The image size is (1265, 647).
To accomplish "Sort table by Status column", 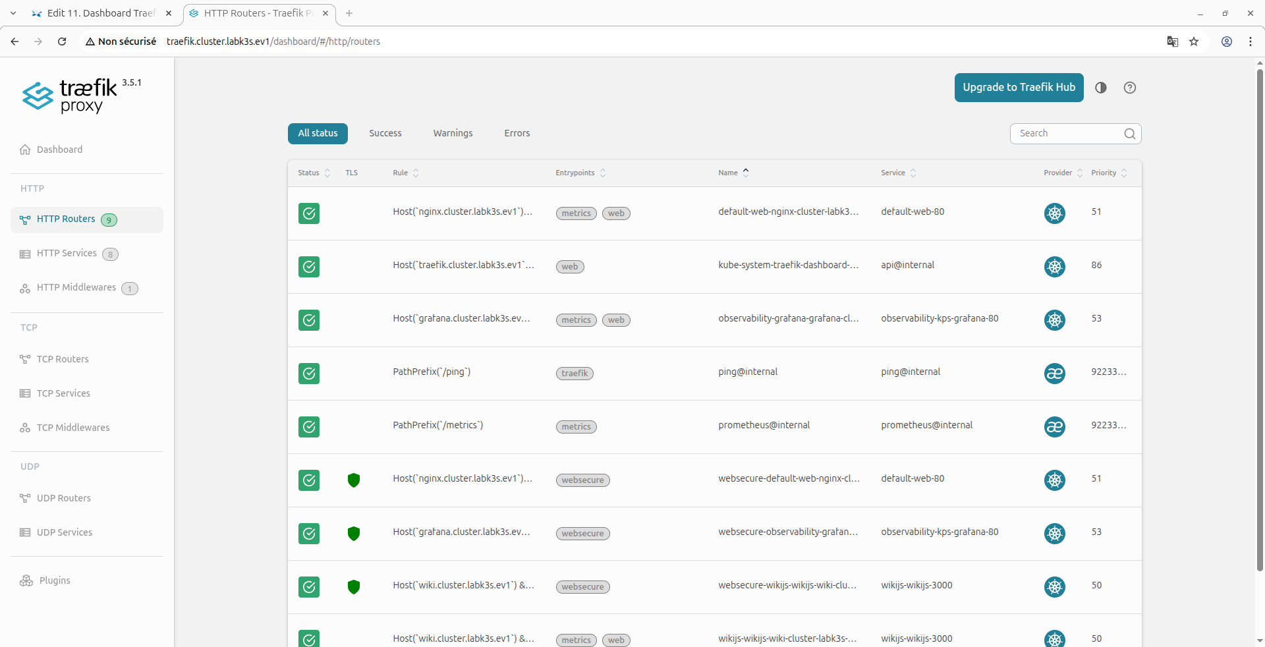I will (314, 173).
